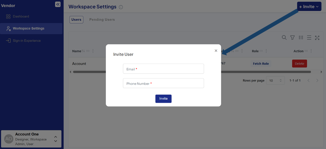Open the Role column options menu
Image resolution: width=326 pixels, height=149 pixels.
coord(266,51)
